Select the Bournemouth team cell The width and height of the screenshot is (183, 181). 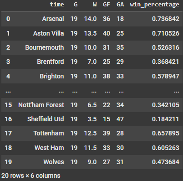[x=45, y=47]
